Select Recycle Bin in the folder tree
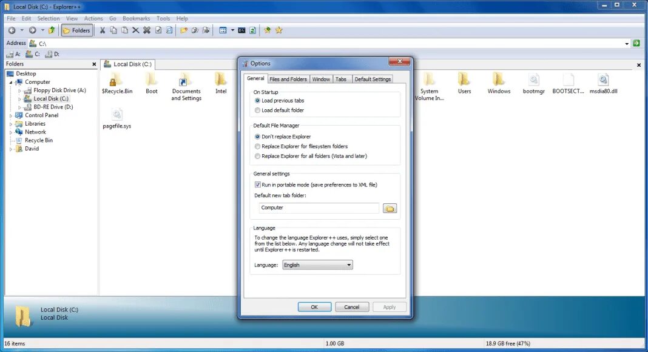This screenshot has width=648, height=352. tap(39, 140)
